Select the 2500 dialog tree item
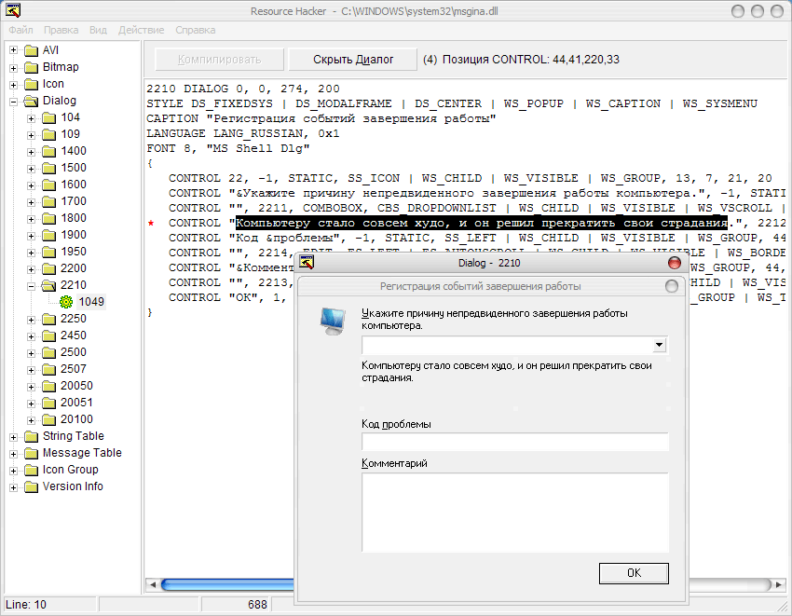 tap(74, 351)
